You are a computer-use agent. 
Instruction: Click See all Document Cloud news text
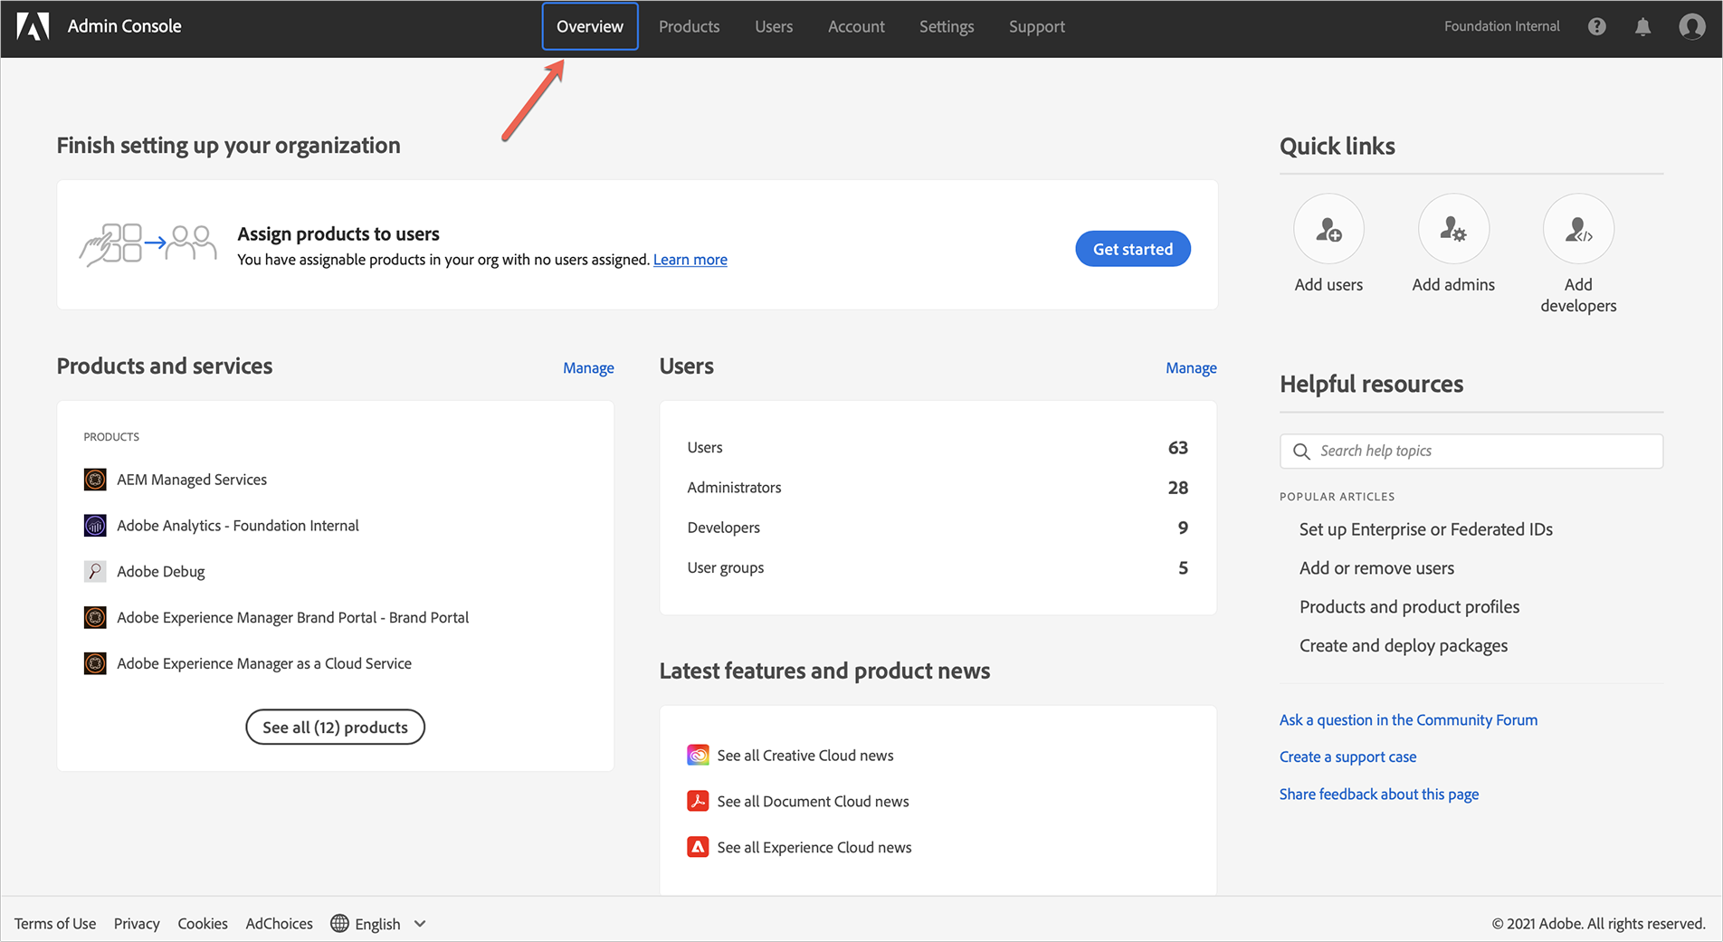click(x=813, y=801)
